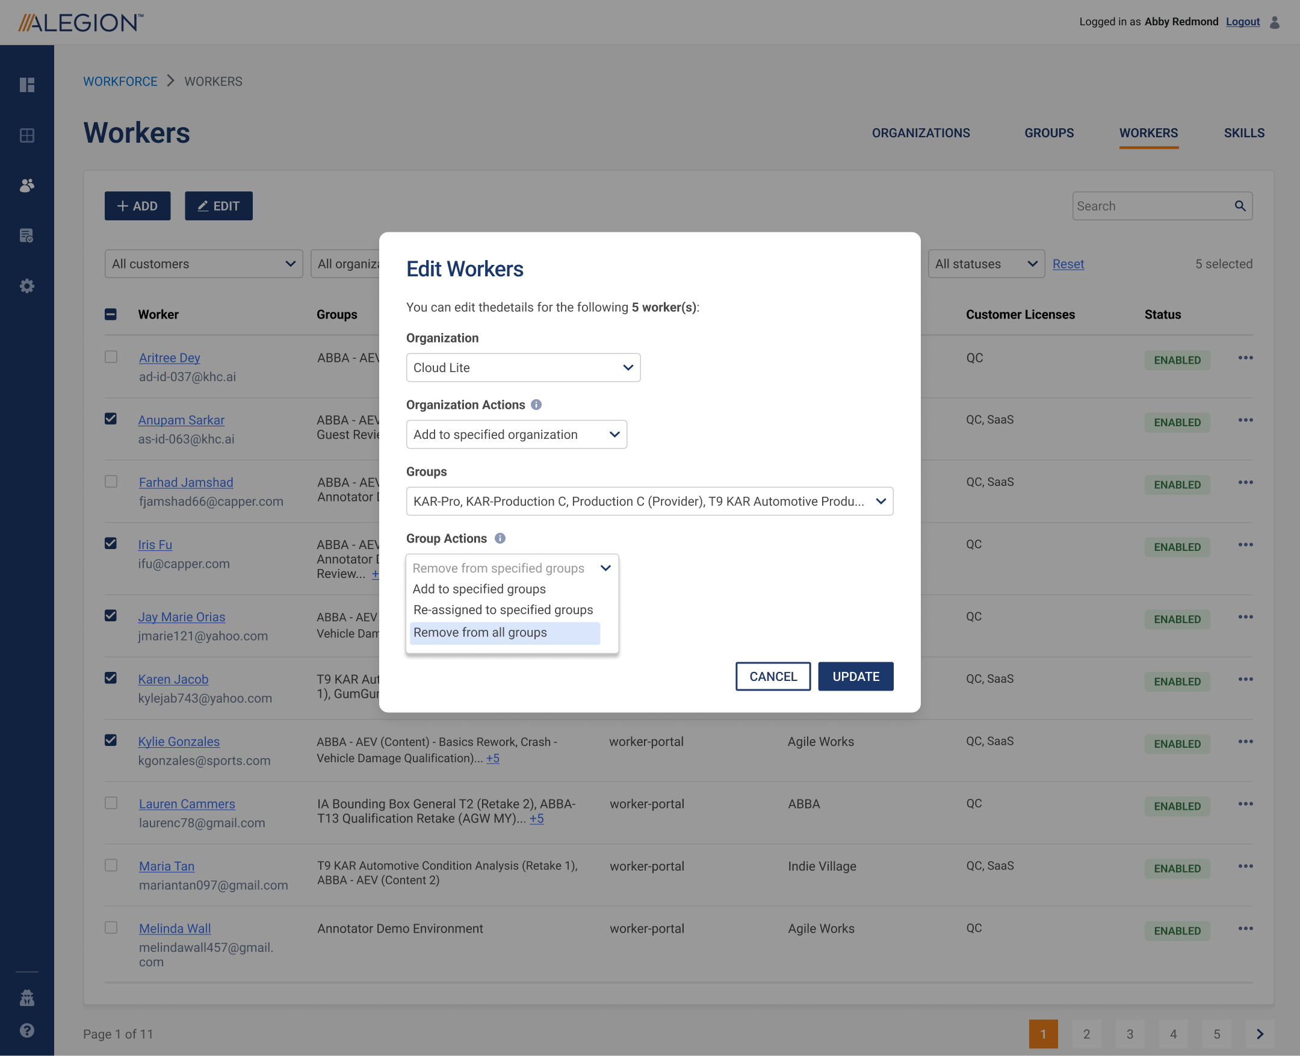1300x1056 pixels.
Task: Expand the Groups multi-select dropdown
Action: [649, 502]
